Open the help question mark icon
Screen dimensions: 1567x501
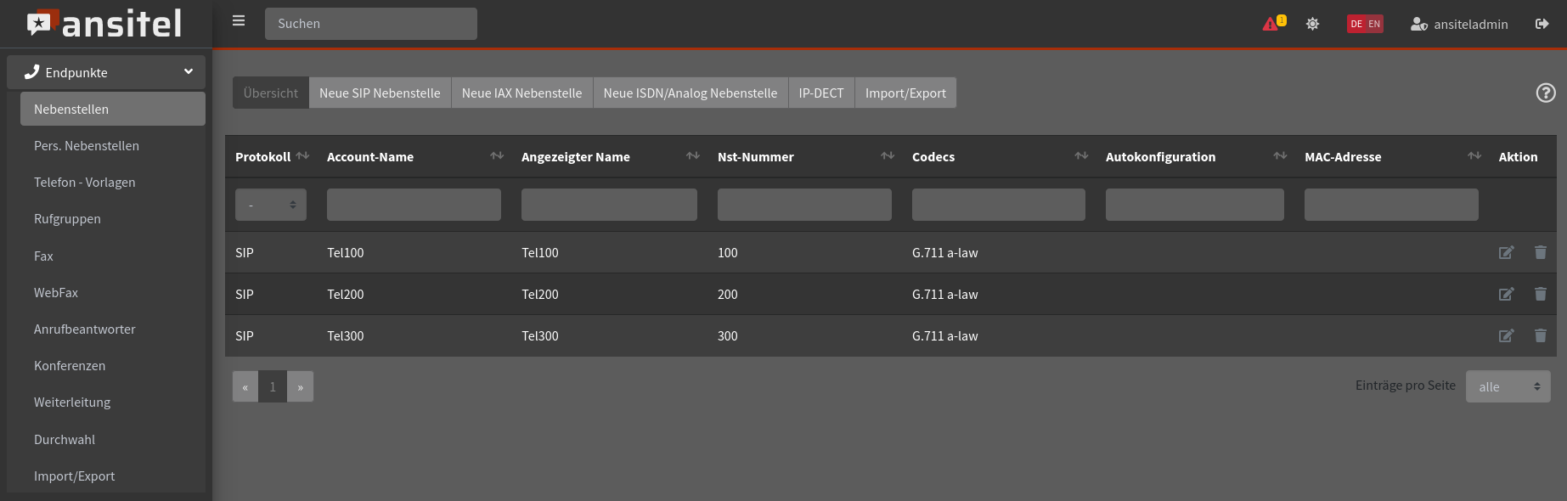point(1546,93)
